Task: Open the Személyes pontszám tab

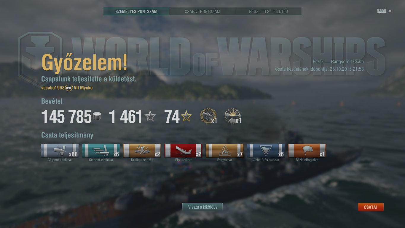Action: (x=136, y=12)
